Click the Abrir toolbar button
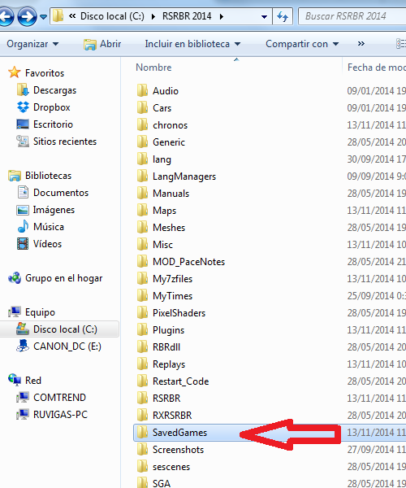 pyautogui.click(x=102, y=44)
